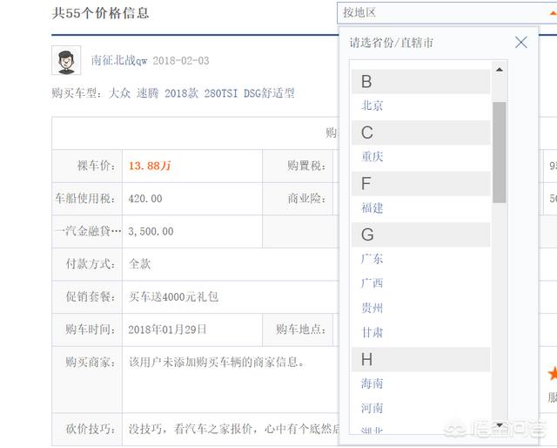Image resolution: width=557 pixels, height=448 pixels.
Task: Close the province selection popup
Action: pyautogui.click(x=520, y=42)
